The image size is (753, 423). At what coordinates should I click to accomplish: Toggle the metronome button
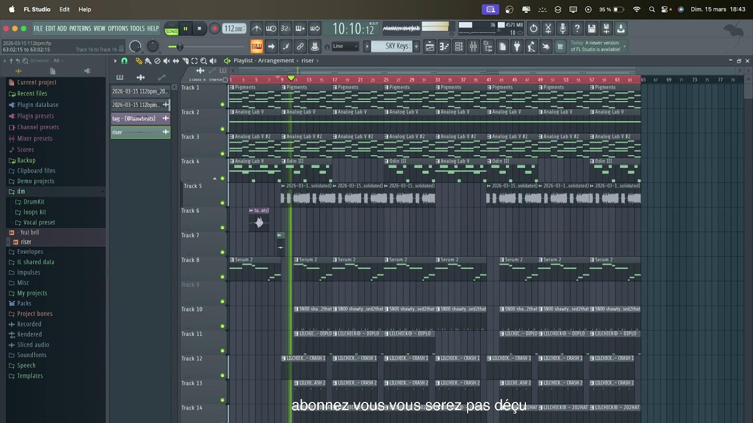pyautogui.click(x=256, y=28)
